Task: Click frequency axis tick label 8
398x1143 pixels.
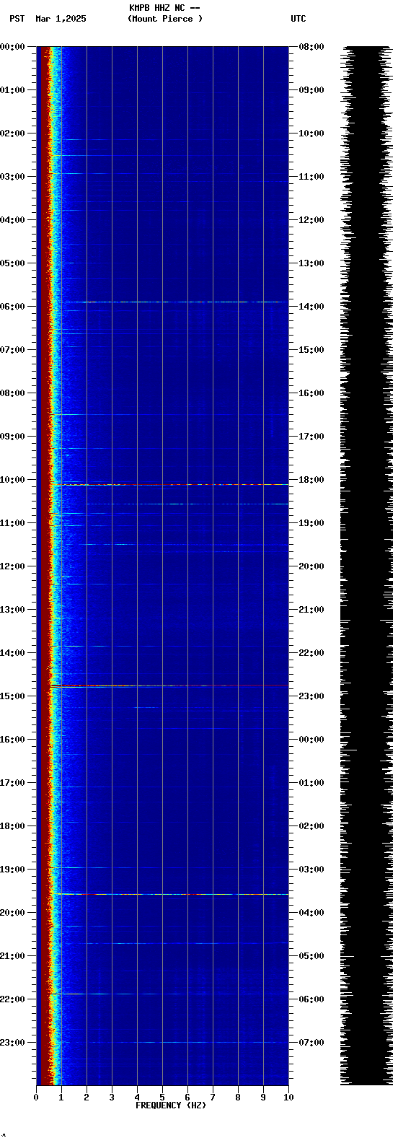Action: click(238, 1098)
